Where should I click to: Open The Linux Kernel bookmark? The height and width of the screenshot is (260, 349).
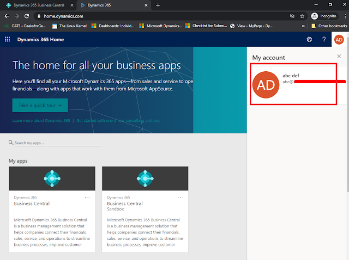pos(69,26)
